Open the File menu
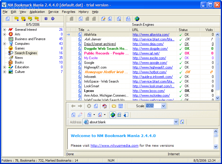Screen dimensions: 222x164 click(x=5, y=12)
